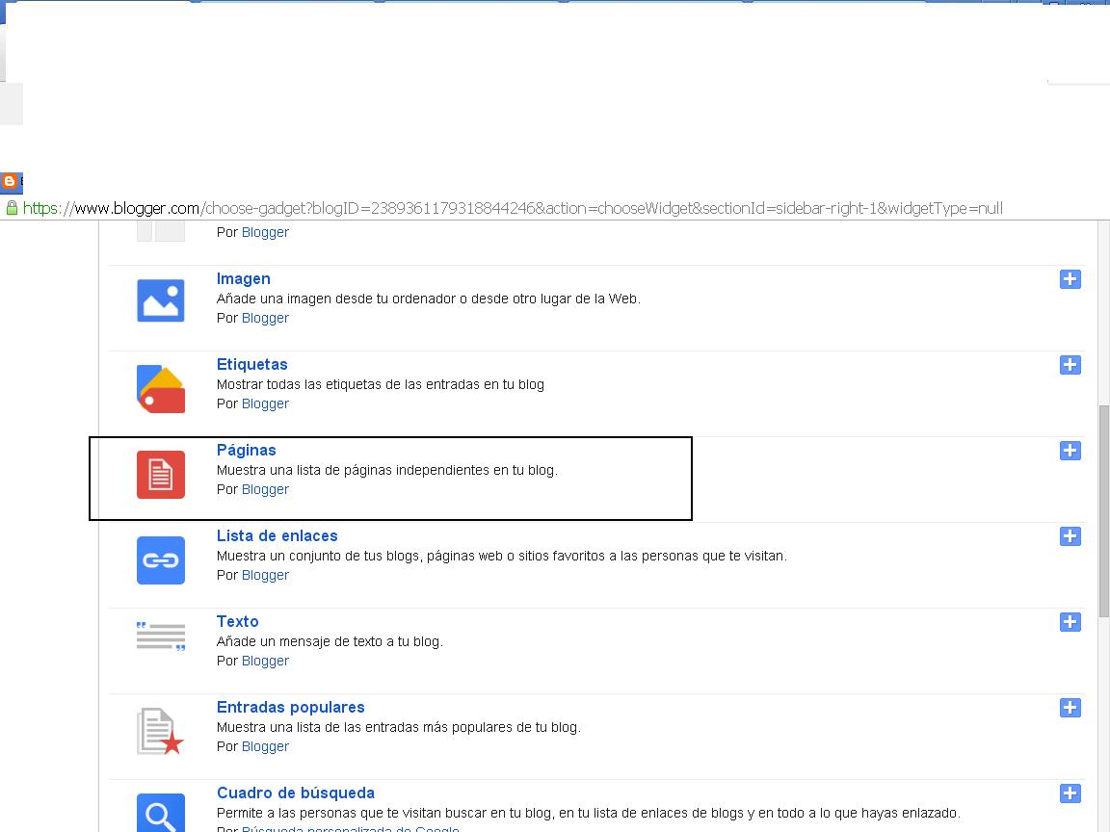Open the Páginas gadget title link
This screenshot has width=1110, height=832.
(x=247, y=450)
